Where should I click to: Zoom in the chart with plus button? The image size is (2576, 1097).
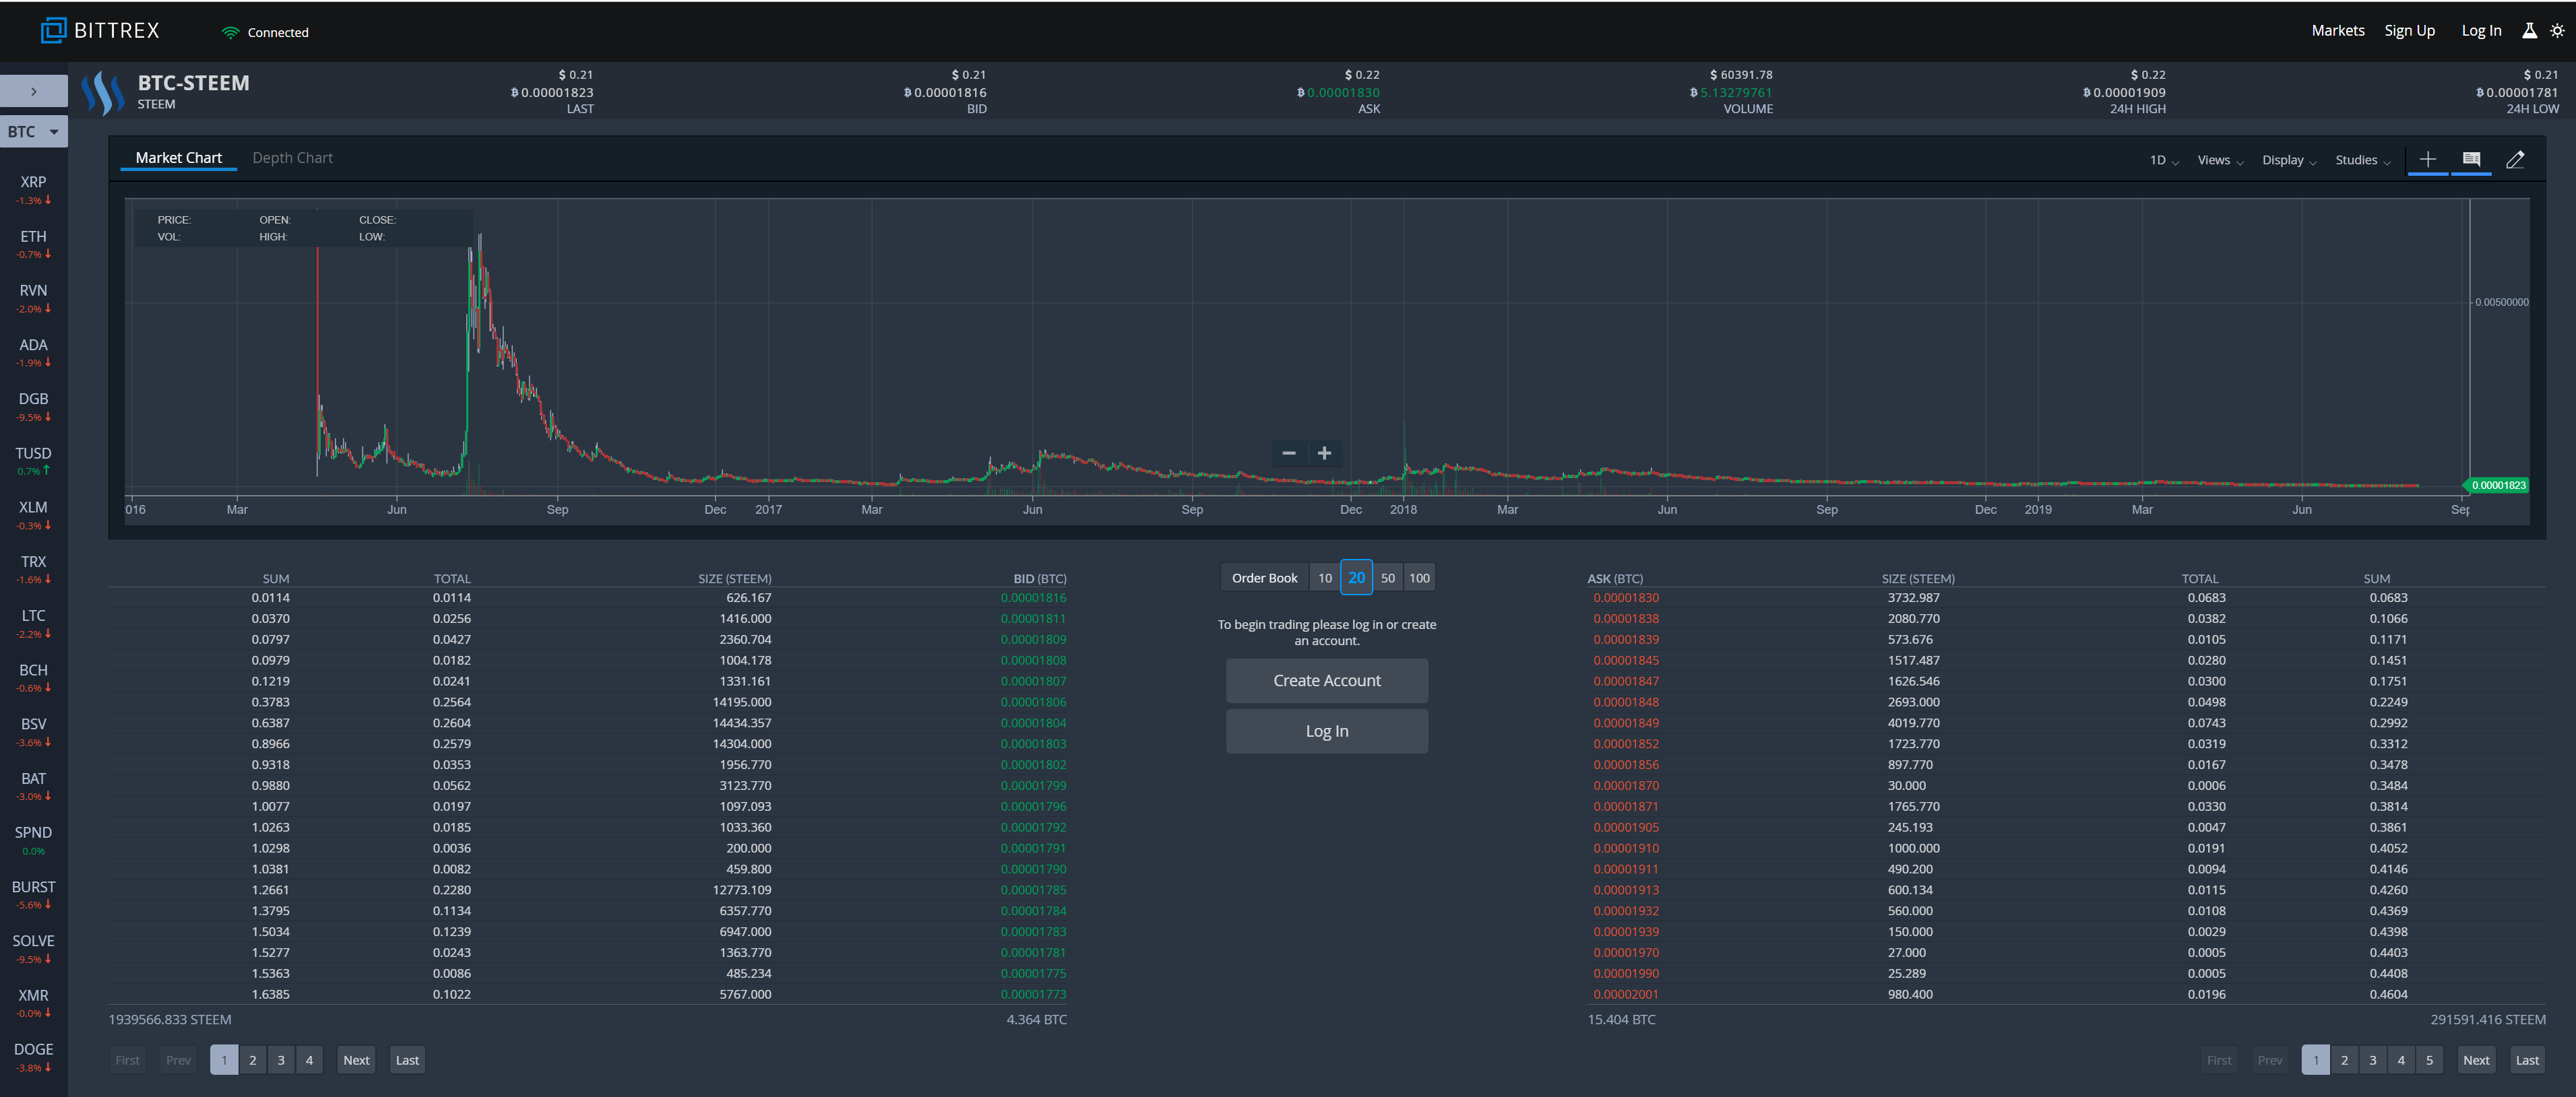[x=1324, y=454]
